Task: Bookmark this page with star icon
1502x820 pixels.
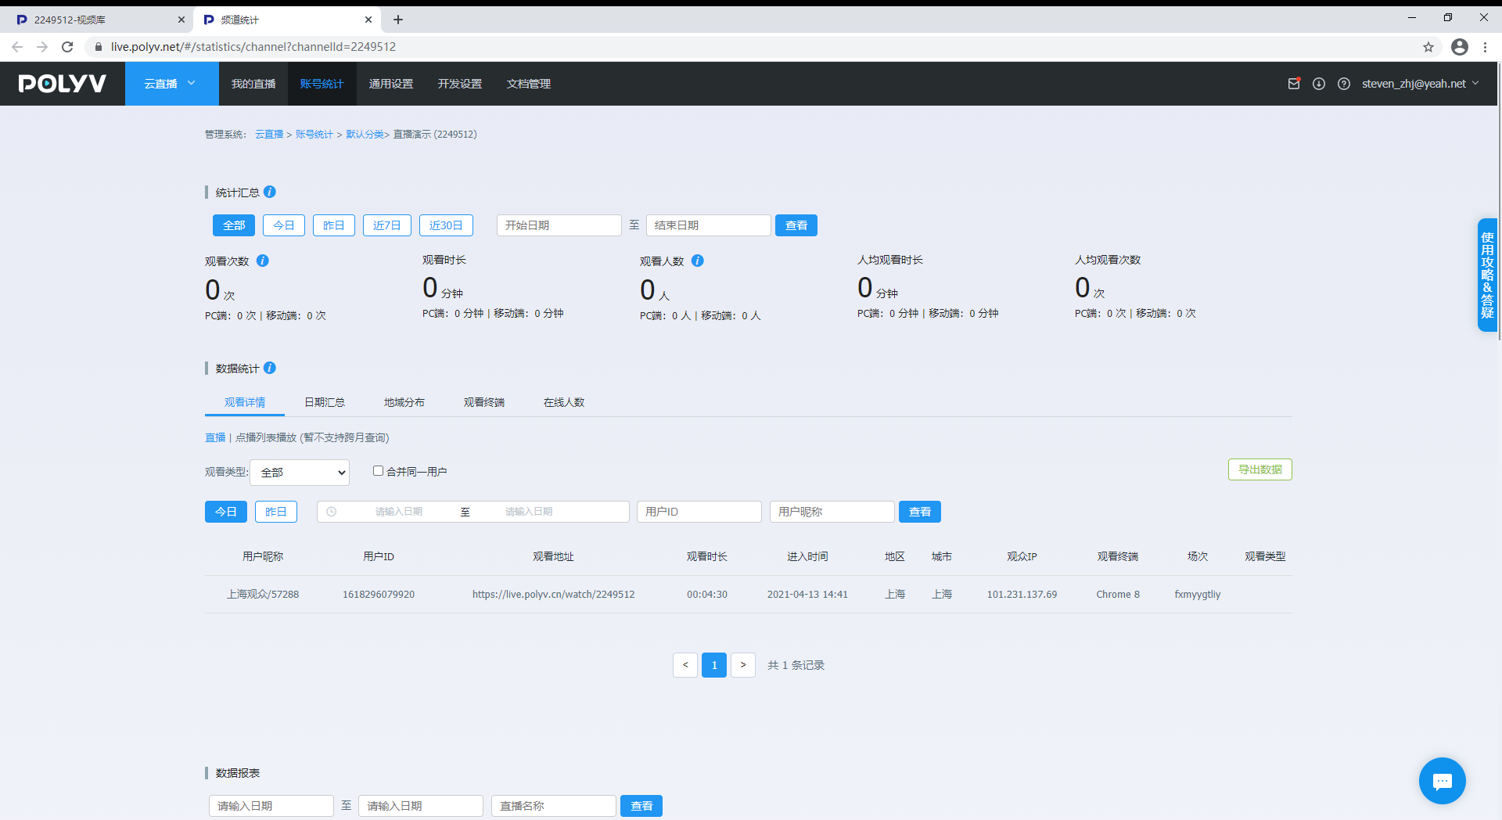Action: click(1428, 47)
